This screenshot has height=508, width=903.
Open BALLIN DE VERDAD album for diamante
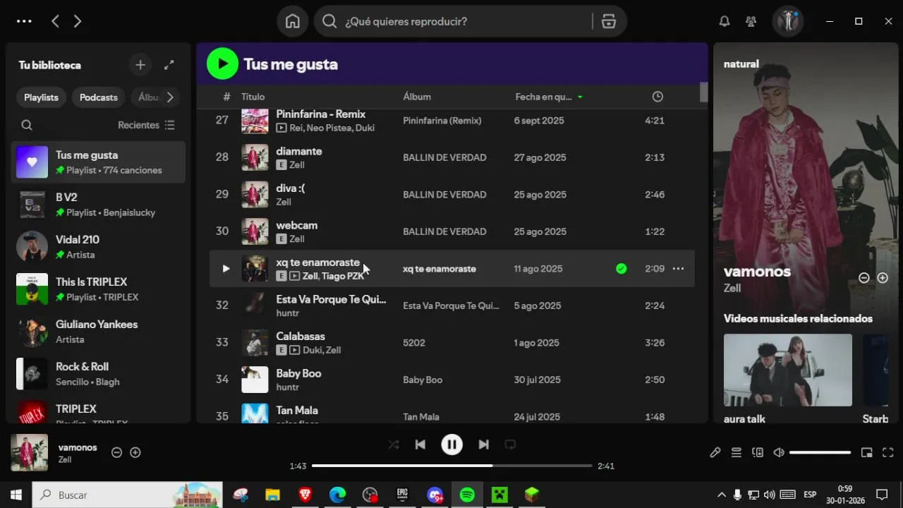pyautogui.click(x=444, y=157)
